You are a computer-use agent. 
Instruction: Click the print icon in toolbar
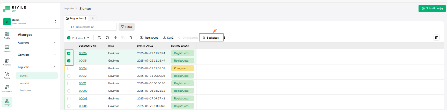[107, 38]
